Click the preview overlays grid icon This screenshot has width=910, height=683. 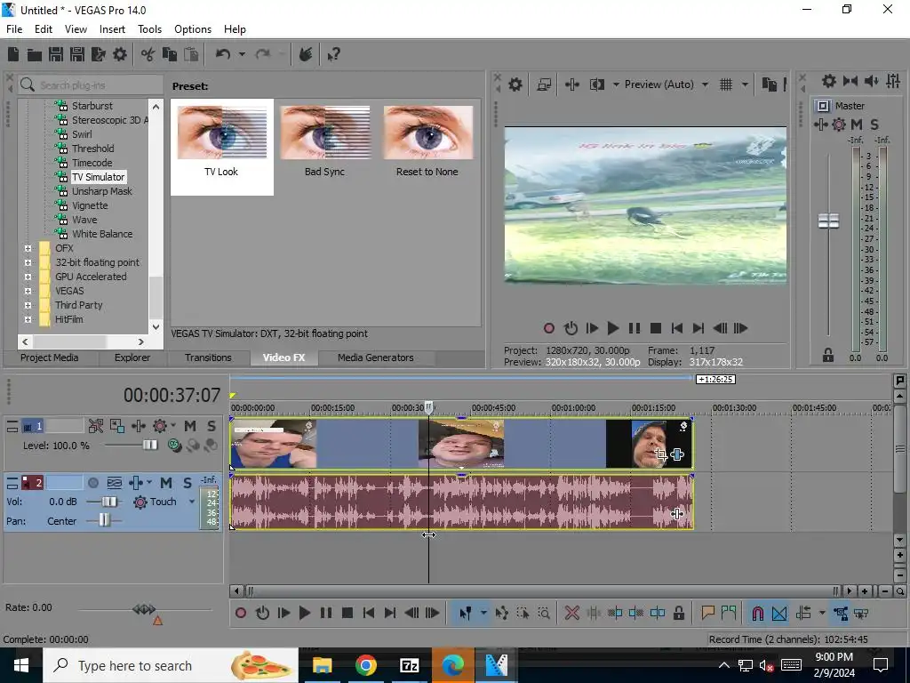point(725,84)
